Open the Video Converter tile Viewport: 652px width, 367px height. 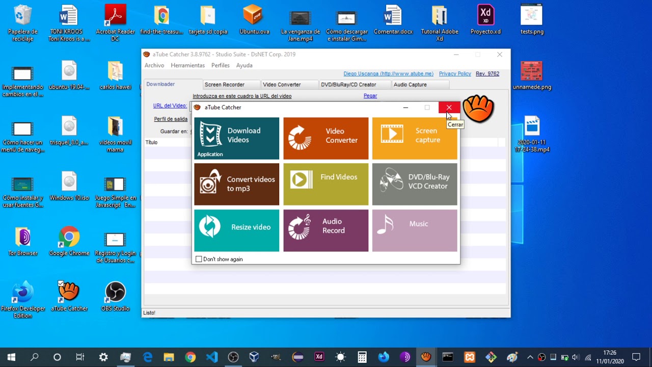[325, 138]
